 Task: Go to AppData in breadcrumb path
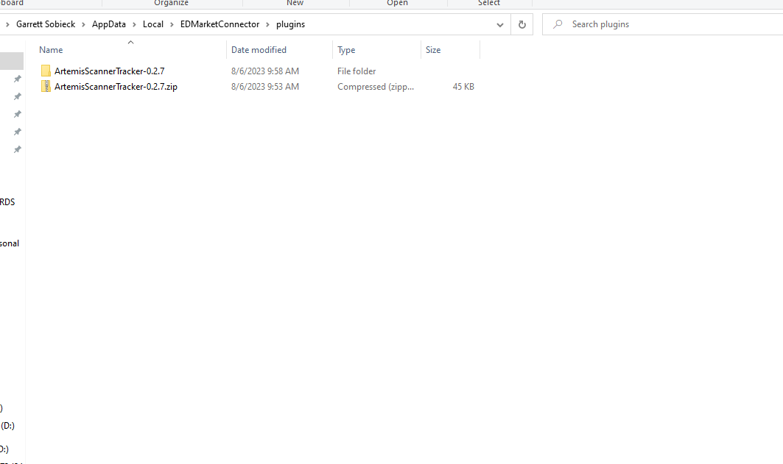[x=109, y=24]
